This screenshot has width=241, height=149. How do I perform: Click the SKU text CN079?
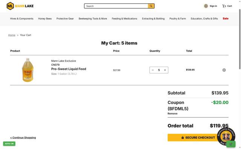tap(55, 65)
